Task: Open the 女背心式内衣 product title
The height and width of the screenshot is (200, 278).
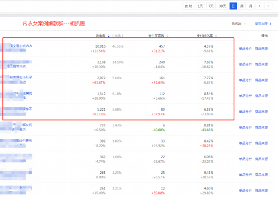Action: [x=21, y=46]
